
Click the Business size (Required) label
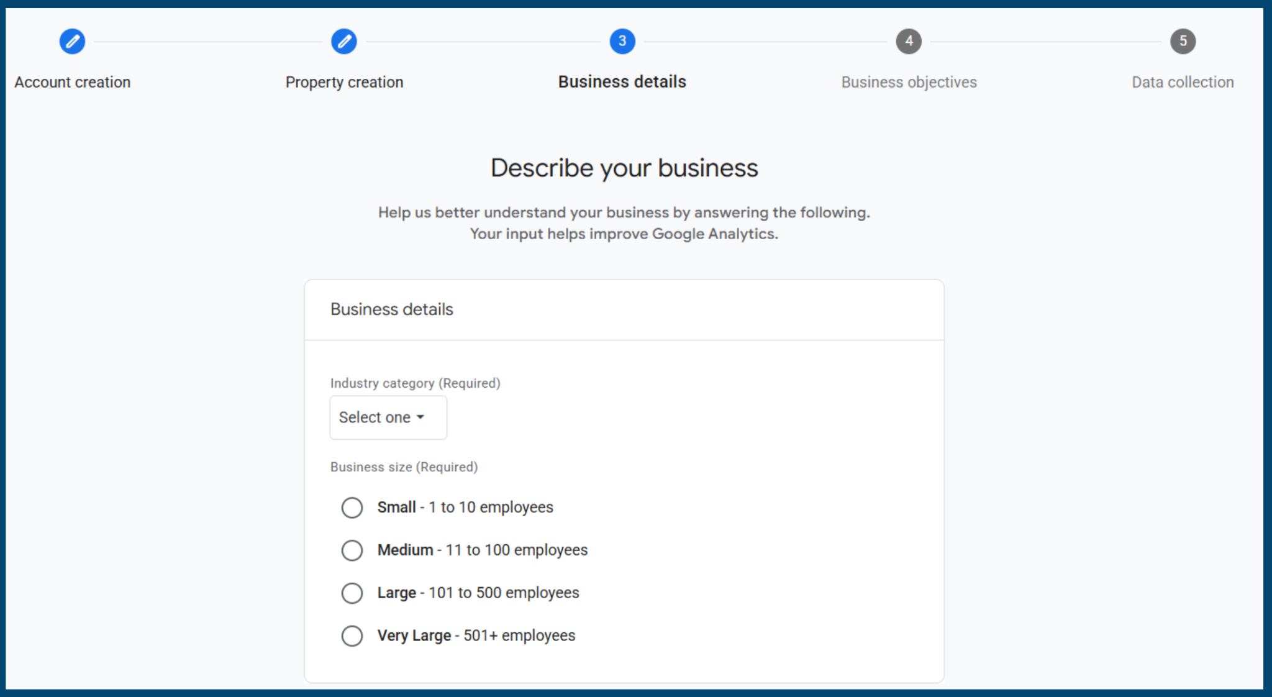pos(404,467)
